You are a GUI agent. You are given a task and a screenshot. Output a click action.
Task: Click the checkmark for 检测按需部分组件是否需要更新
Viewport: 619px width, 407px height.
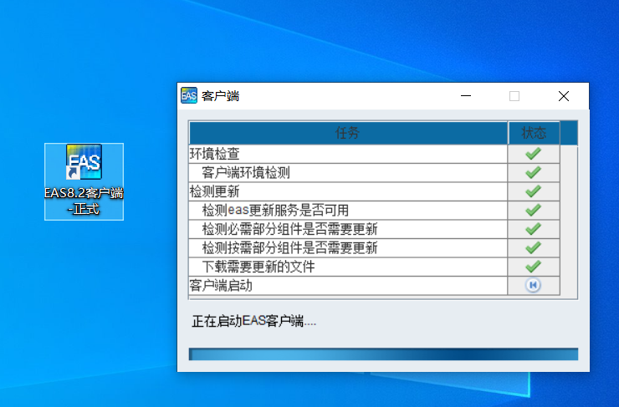[x=534, y=248]
